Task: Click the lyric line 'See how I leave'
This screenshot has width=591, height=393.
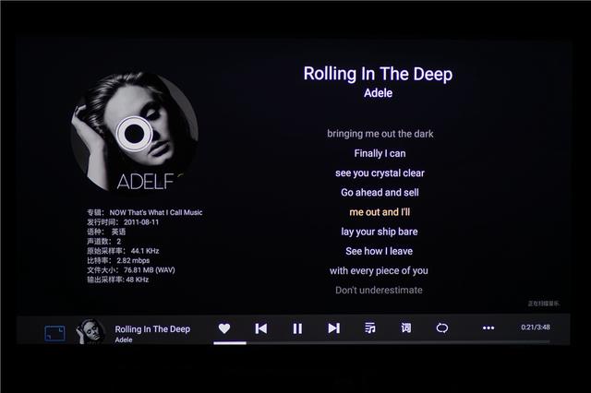Action: pos(380,251)
